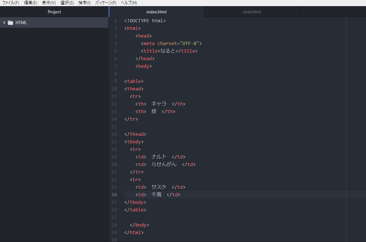Open the ヘルプ(H) menu

(129, 3)
